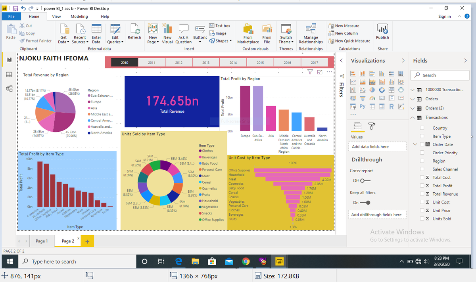Viewport: 476px width, 282px height.
Task: Check the Units Sold field checkbox
Action: click(x=422, y=219)
